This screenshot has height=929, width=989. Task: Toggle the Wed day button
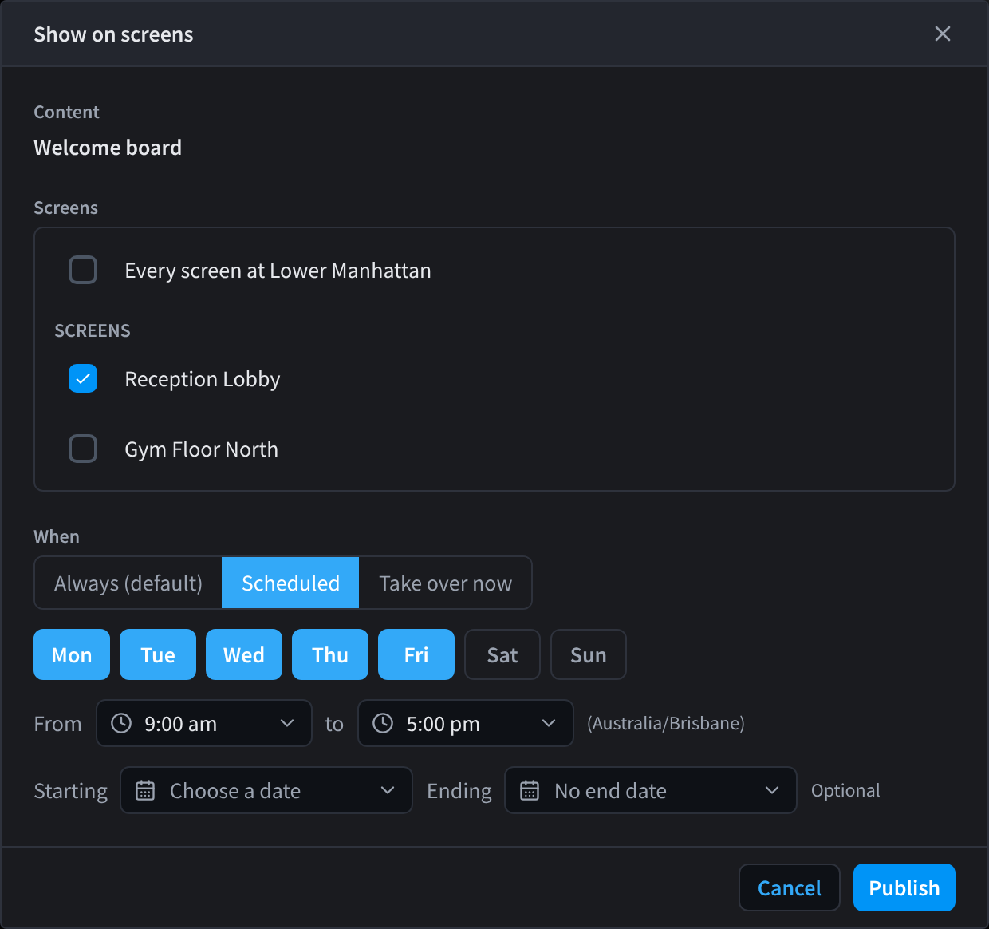pyautogui.click(x=244, y=654)
